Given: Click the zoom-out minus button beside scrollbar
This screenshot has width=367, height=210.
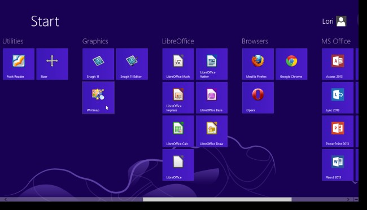Looking at the screenshot, I should click(x=356, y=199).
